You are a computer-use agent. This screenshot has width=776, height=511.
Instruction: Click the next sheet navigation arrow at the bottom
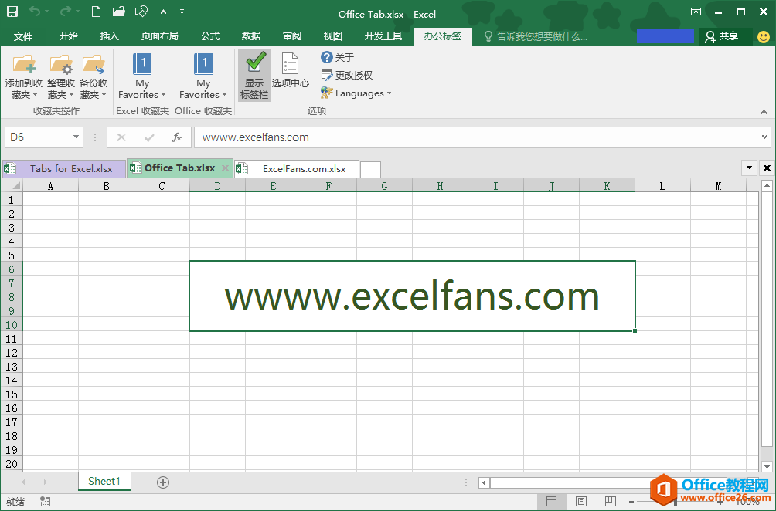pos(45,482)
